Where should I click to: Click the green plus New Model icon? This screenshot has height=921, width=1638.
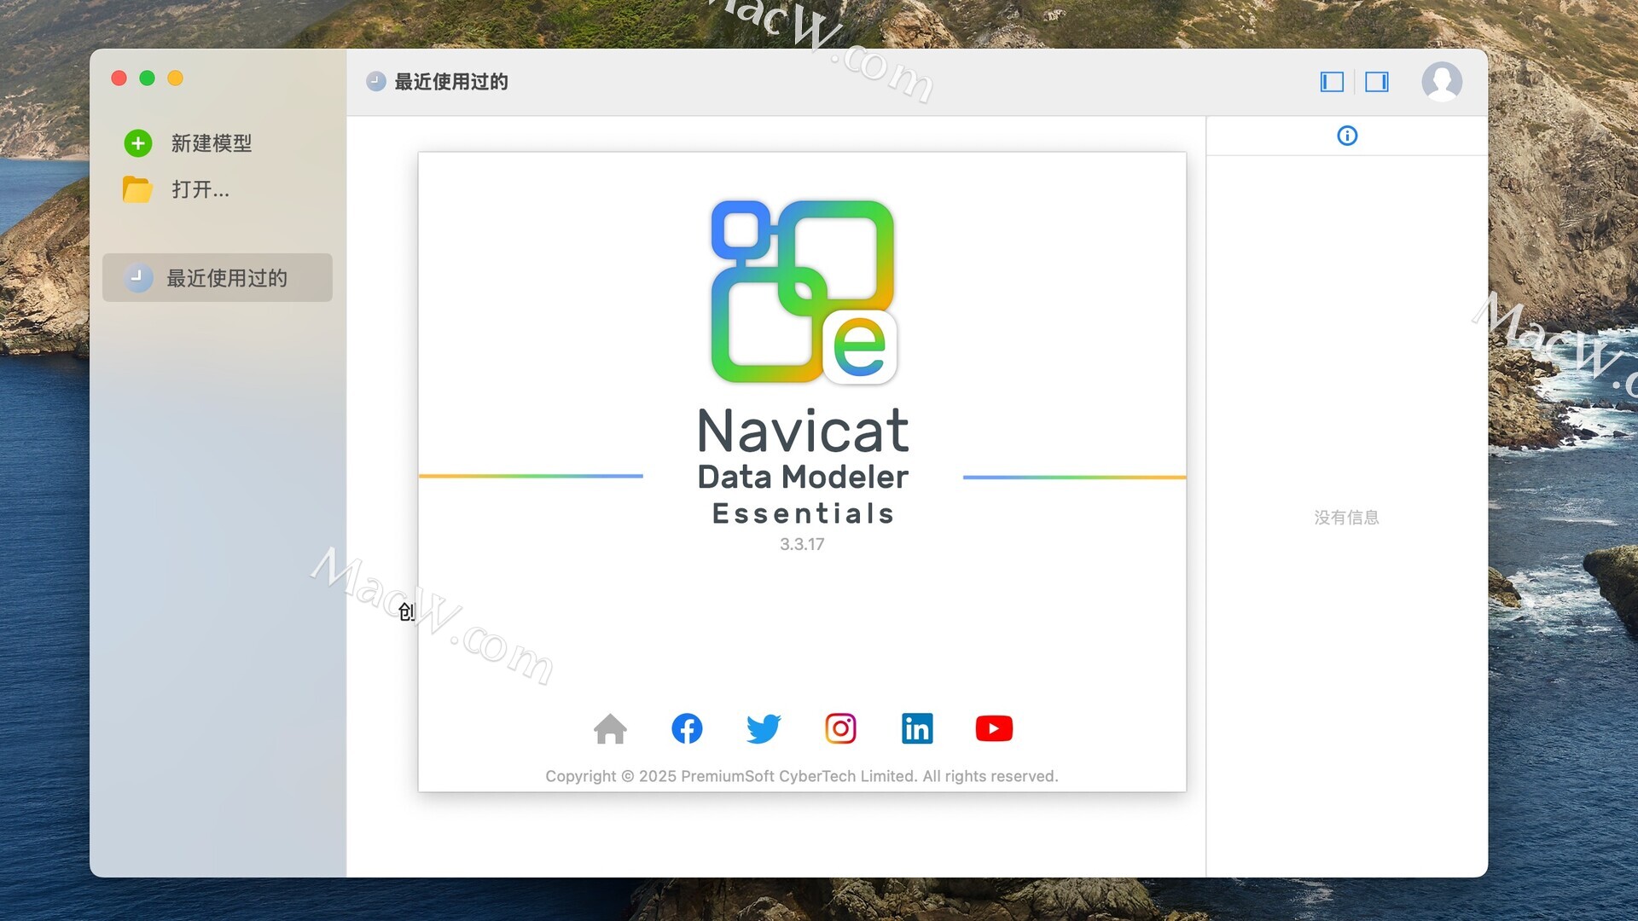pos(138,143)
